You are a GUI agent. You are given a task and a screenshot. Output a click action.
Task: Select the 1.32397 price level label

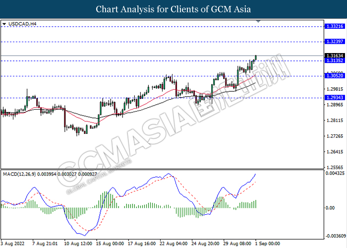pos(335,41)
